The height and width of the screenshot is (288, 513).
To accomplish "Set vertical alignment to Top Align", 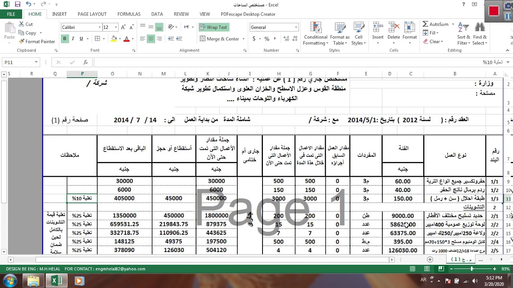I will point(142,27).
